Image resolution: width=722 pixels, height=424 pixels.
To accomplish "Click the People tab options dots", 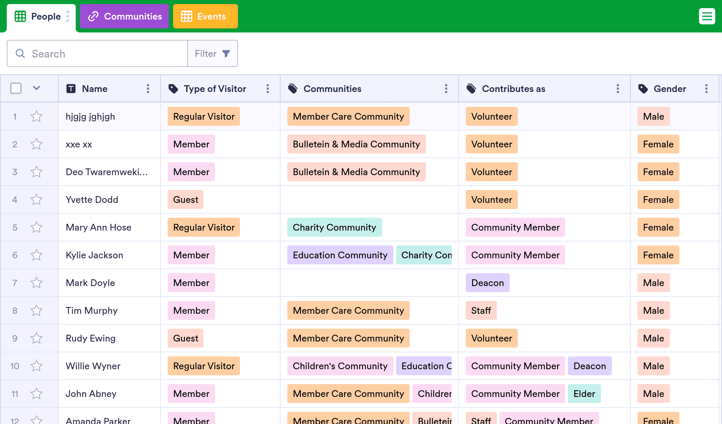I will click(x=68, y=16).
